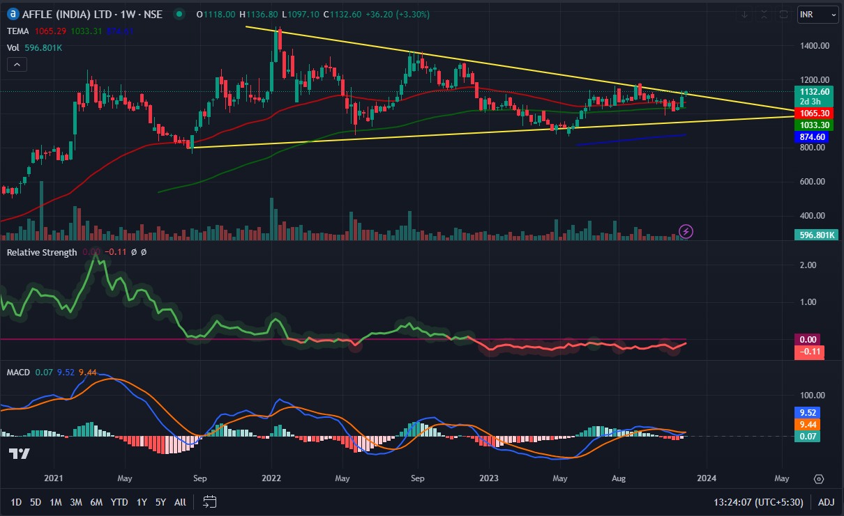Toggle the ADJ adjusted data button
This screenshot has width=844, height=516.
[826, 502]
